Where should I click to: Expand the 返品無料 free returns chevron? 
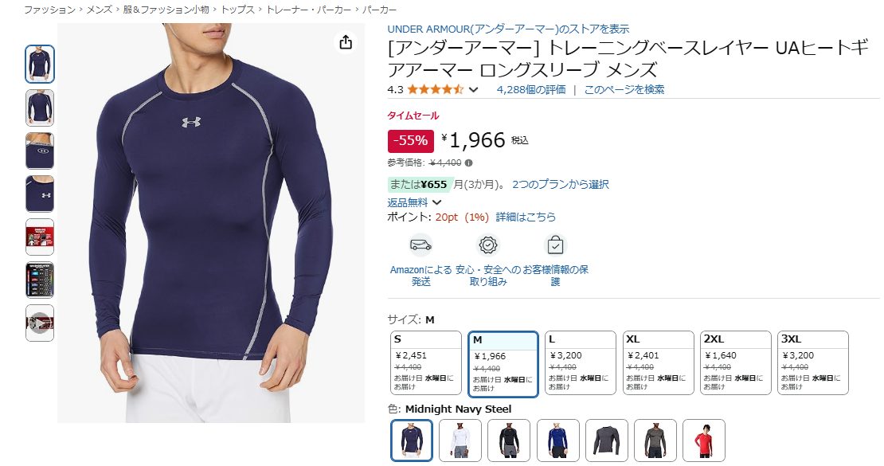tap(437, 202)
